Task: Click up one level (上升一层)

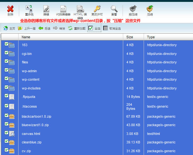Action: 27,28
